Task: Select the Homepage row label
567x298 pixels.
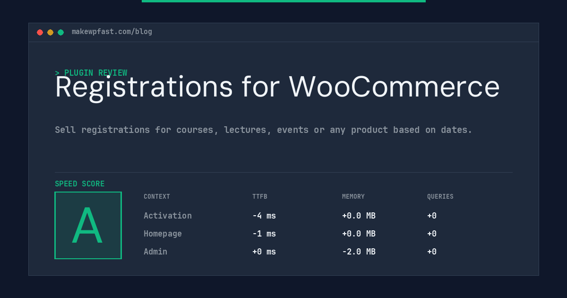Action: (163, 234)
